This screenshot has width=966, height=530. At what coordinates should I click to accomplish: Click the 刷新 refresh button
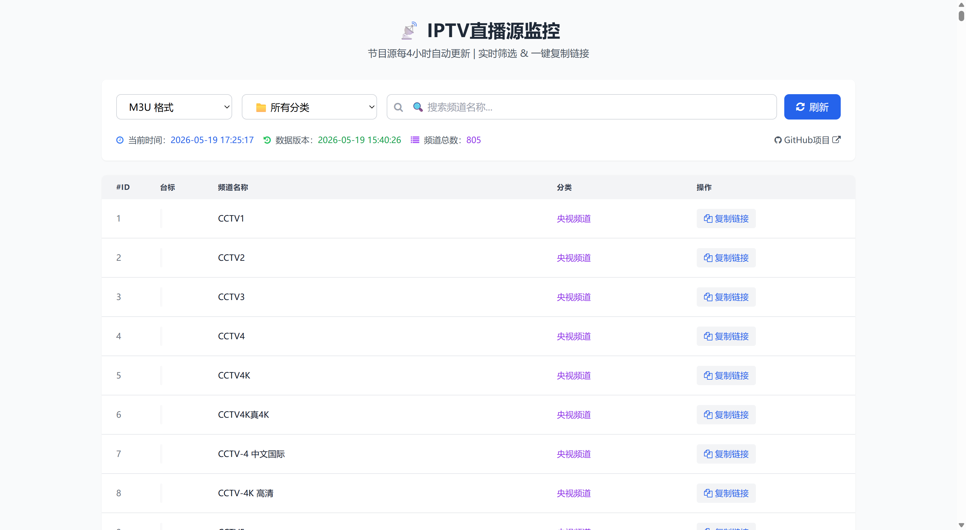coord(812,107)
